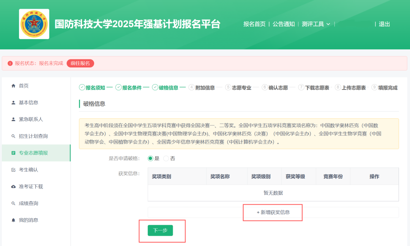
Task: Click the list icon beside 专业志愿填报
Action: pyautogui.click(x=13, y=153)
